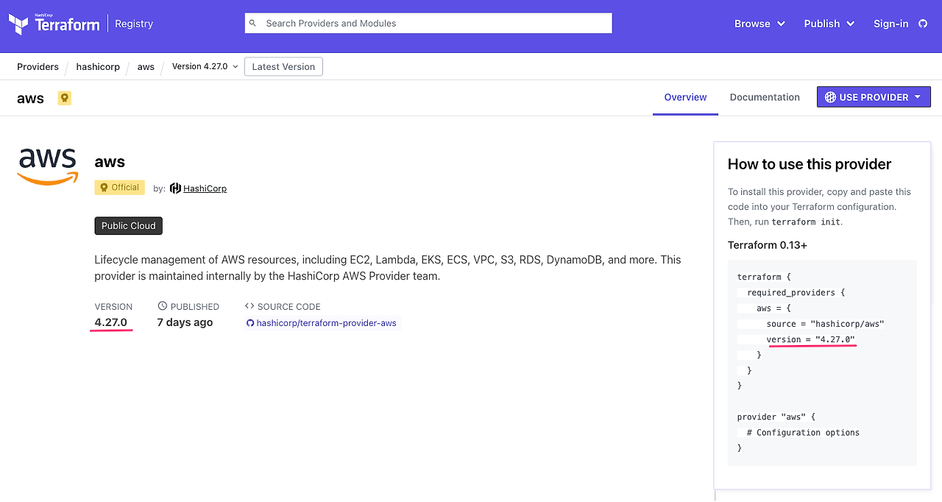Click the Registry label in header
The height and width of the screenshot is (502, 942).
(x=134, y=24)
